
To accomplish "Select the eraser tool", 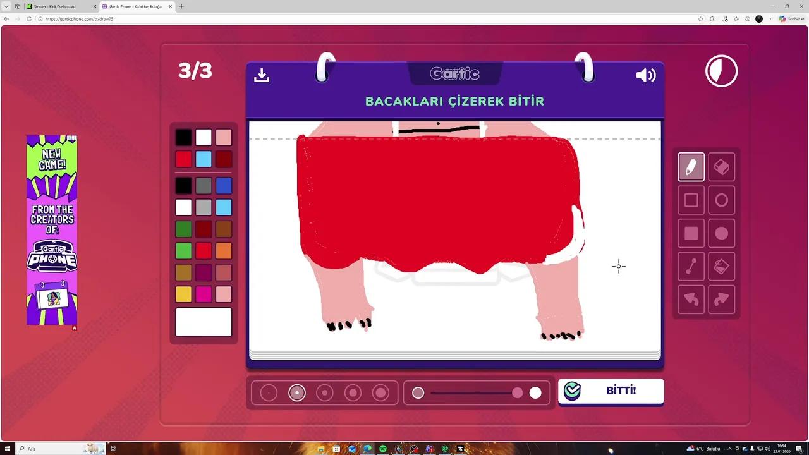I will click(x=721, y=167).
